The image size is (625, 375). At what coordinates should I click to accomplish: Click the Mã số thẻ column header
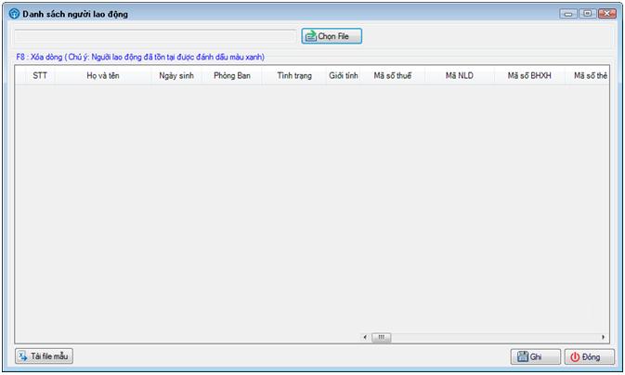tap(587, 75)
